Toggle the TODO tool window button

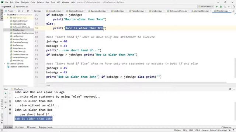tap(20, 127)
